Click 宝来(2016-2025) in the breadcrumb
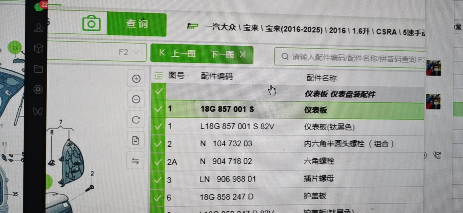The height and width of the screenshot is (213, 463). tap(294, 29)
